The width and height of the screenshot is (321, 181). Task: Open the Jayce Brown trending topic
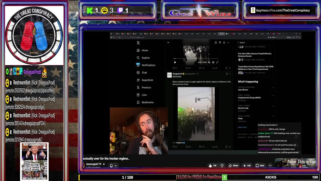point(243,90)
